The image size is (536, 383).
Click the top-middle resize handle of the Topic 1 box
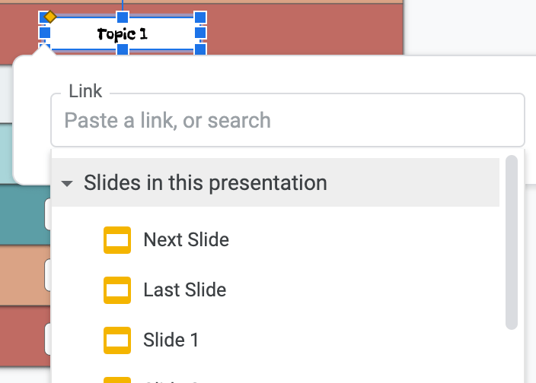click(x=122, y=17)
